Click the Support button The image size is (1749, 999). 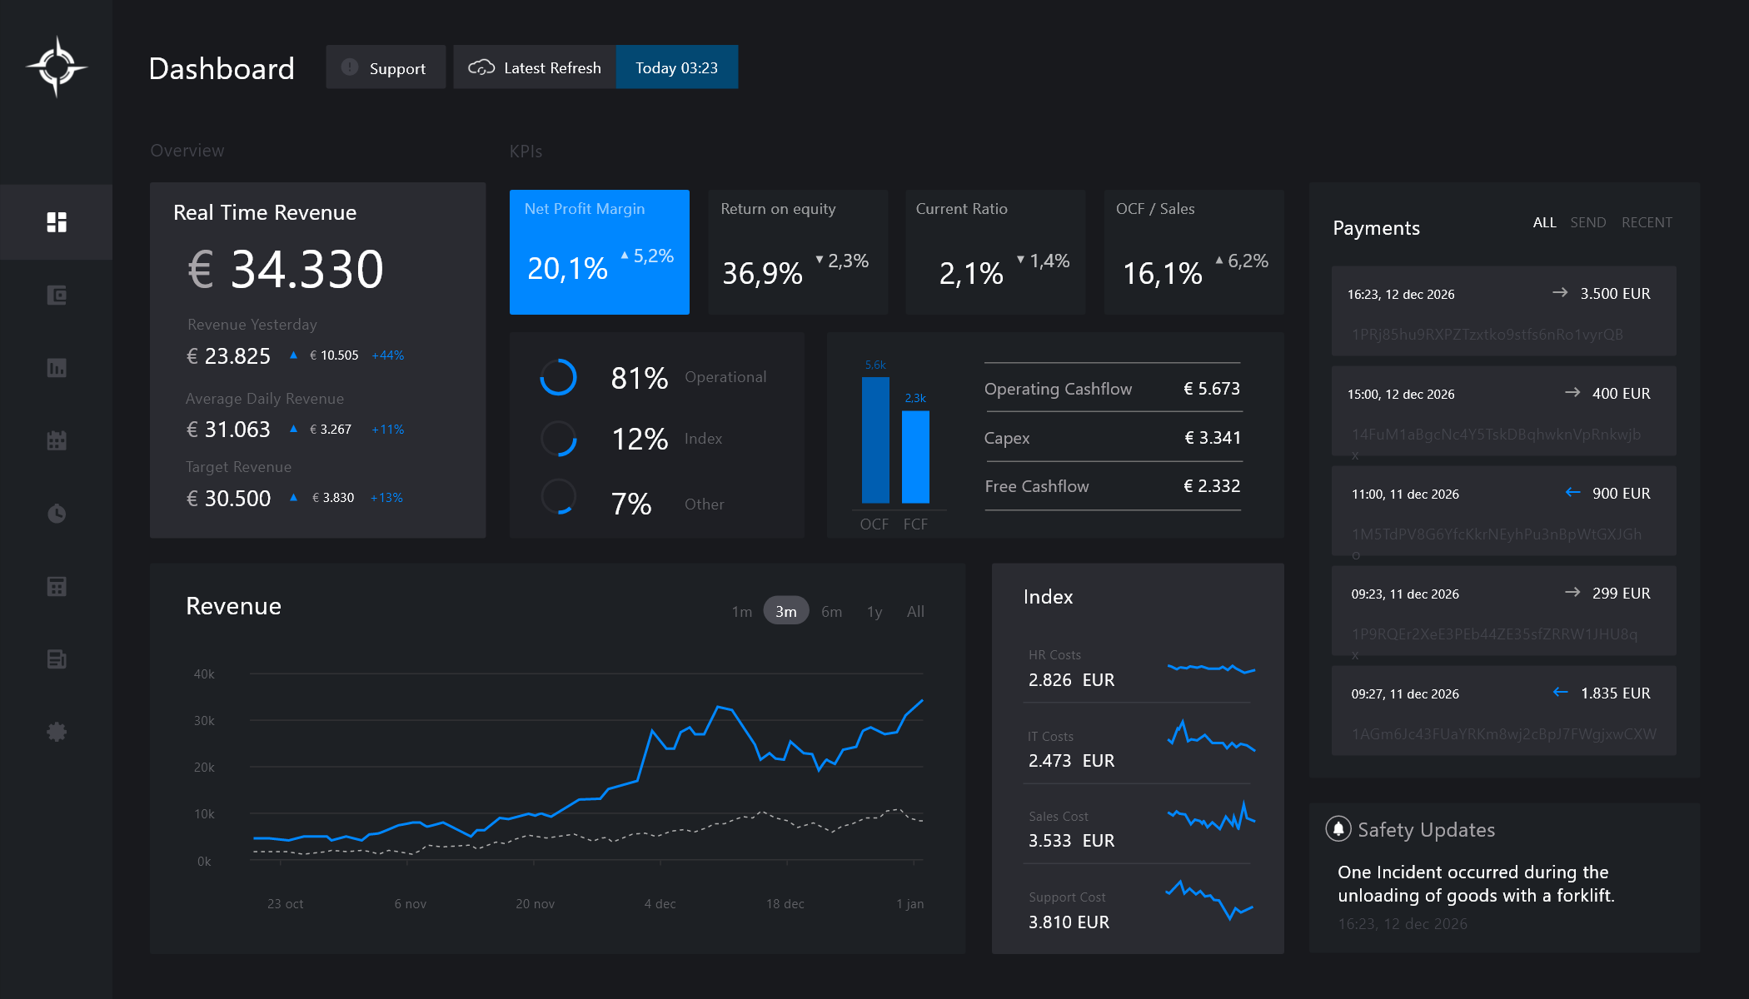385,67
